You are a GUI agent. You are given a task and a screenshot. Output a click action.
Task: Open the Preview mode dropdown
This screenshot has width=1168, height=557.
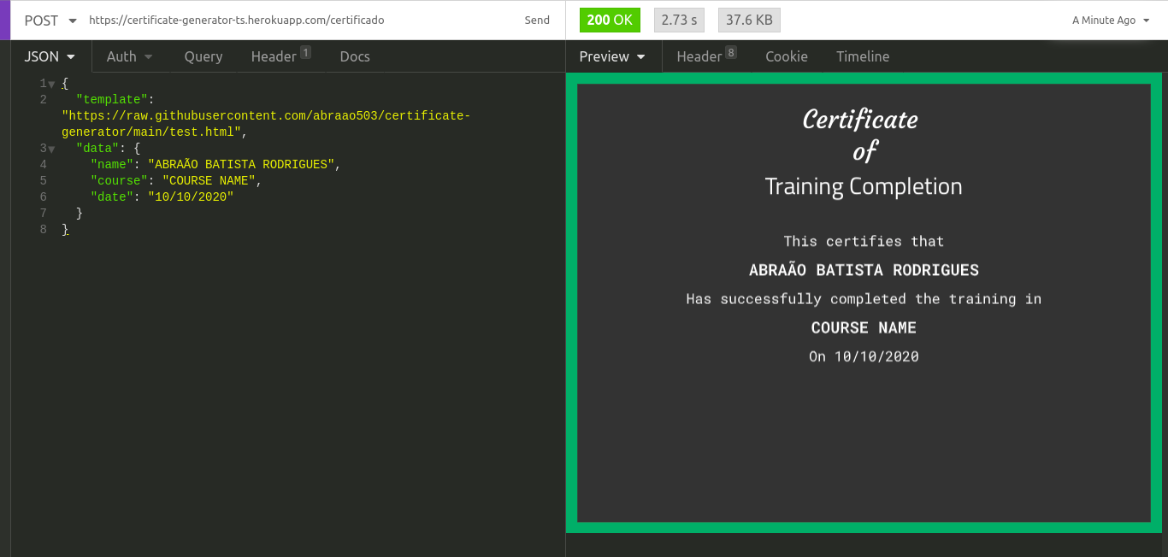pos(612,56)
